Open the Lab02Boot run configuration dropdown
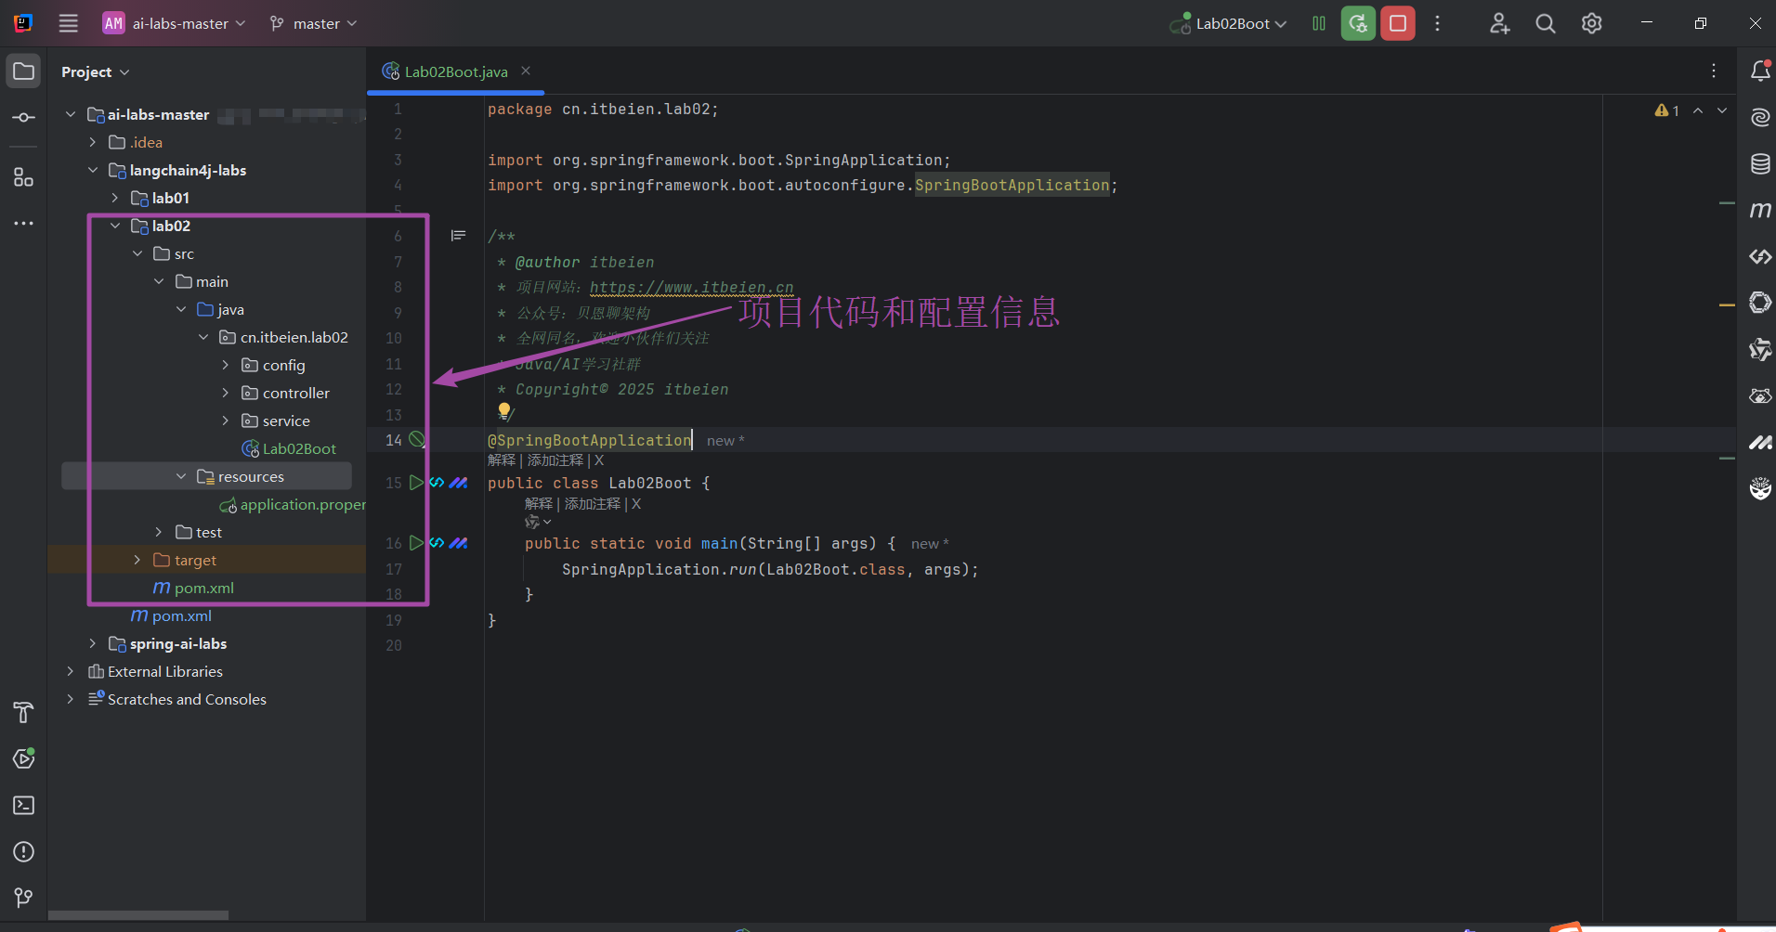Image resolution: width=1776 pixels, height=932 pixels. pos(1228,23)
